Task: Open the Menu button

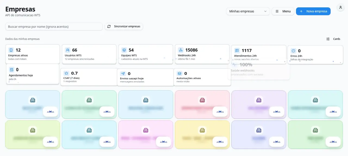Action: (283, 11)
